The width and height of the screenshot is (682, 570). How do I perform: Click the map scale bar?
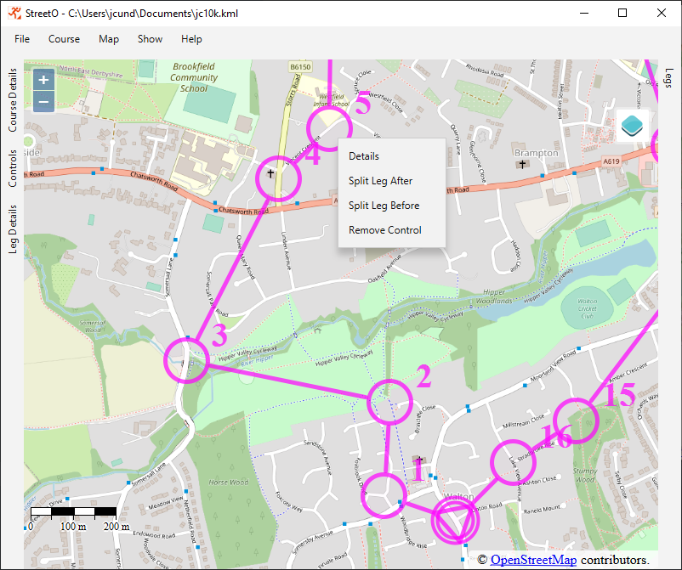[x=74, y=512]
